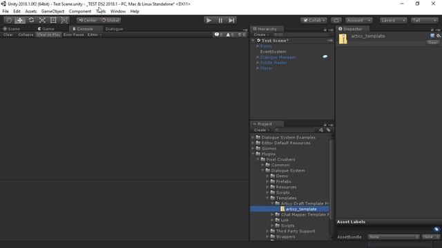The height and width of the screenshot is (248, 442).
Task: Open the Inspector help reference icon
Action: [432, 36]
